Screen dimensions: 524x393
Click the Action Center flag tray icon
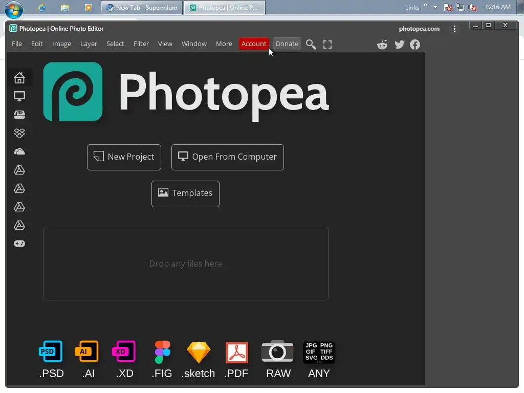448,8
